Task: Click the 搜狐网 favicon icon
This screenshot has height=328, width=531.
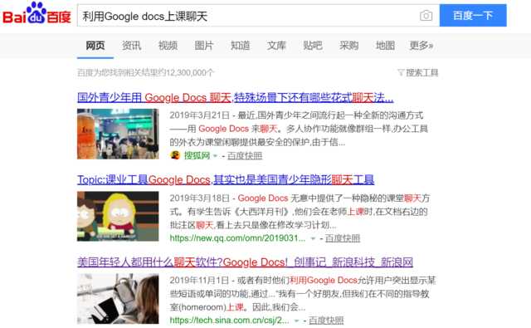Action: coord(175,155)
